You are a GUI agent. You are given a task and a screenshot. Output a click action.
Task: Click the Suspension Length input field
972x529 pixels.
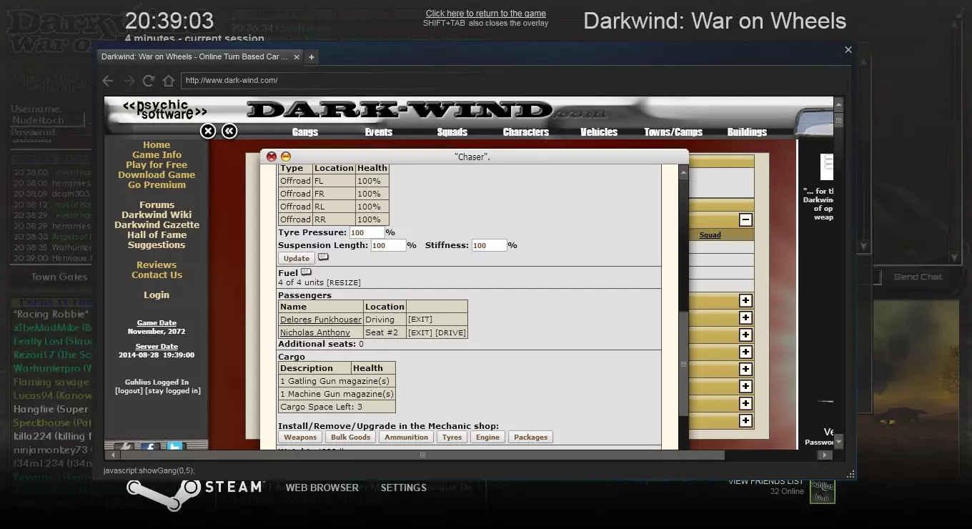point(388,245)
